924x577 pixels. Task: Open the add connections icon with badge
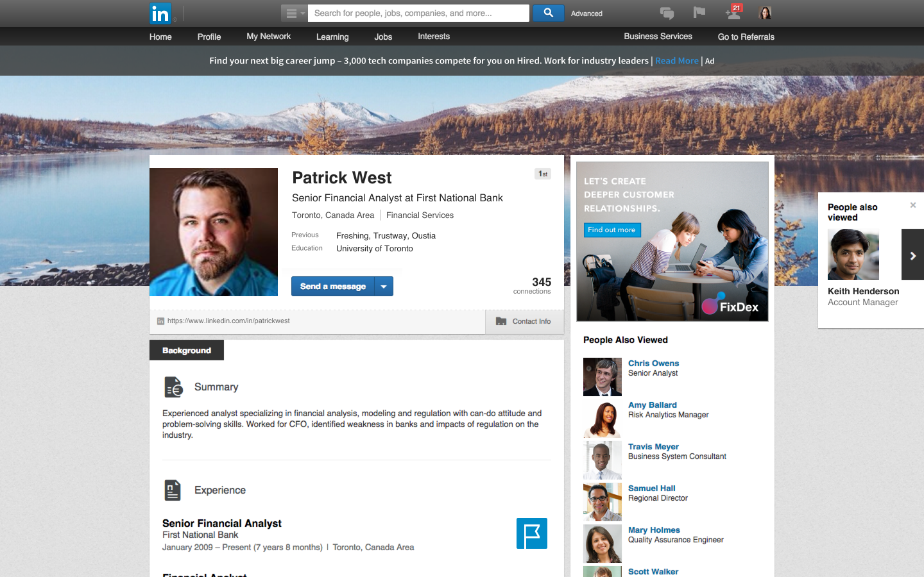coord(733,13)
